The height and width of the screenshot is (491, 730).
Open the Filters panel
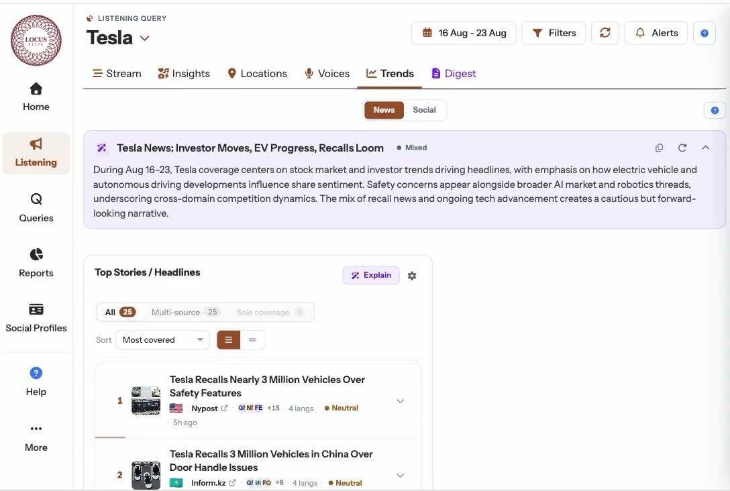point(554,33)
